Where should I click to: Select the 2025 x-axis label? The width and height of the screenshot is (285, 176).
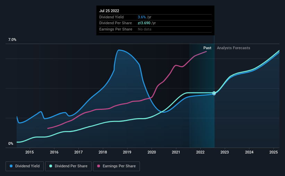click(x=274, y=152)
